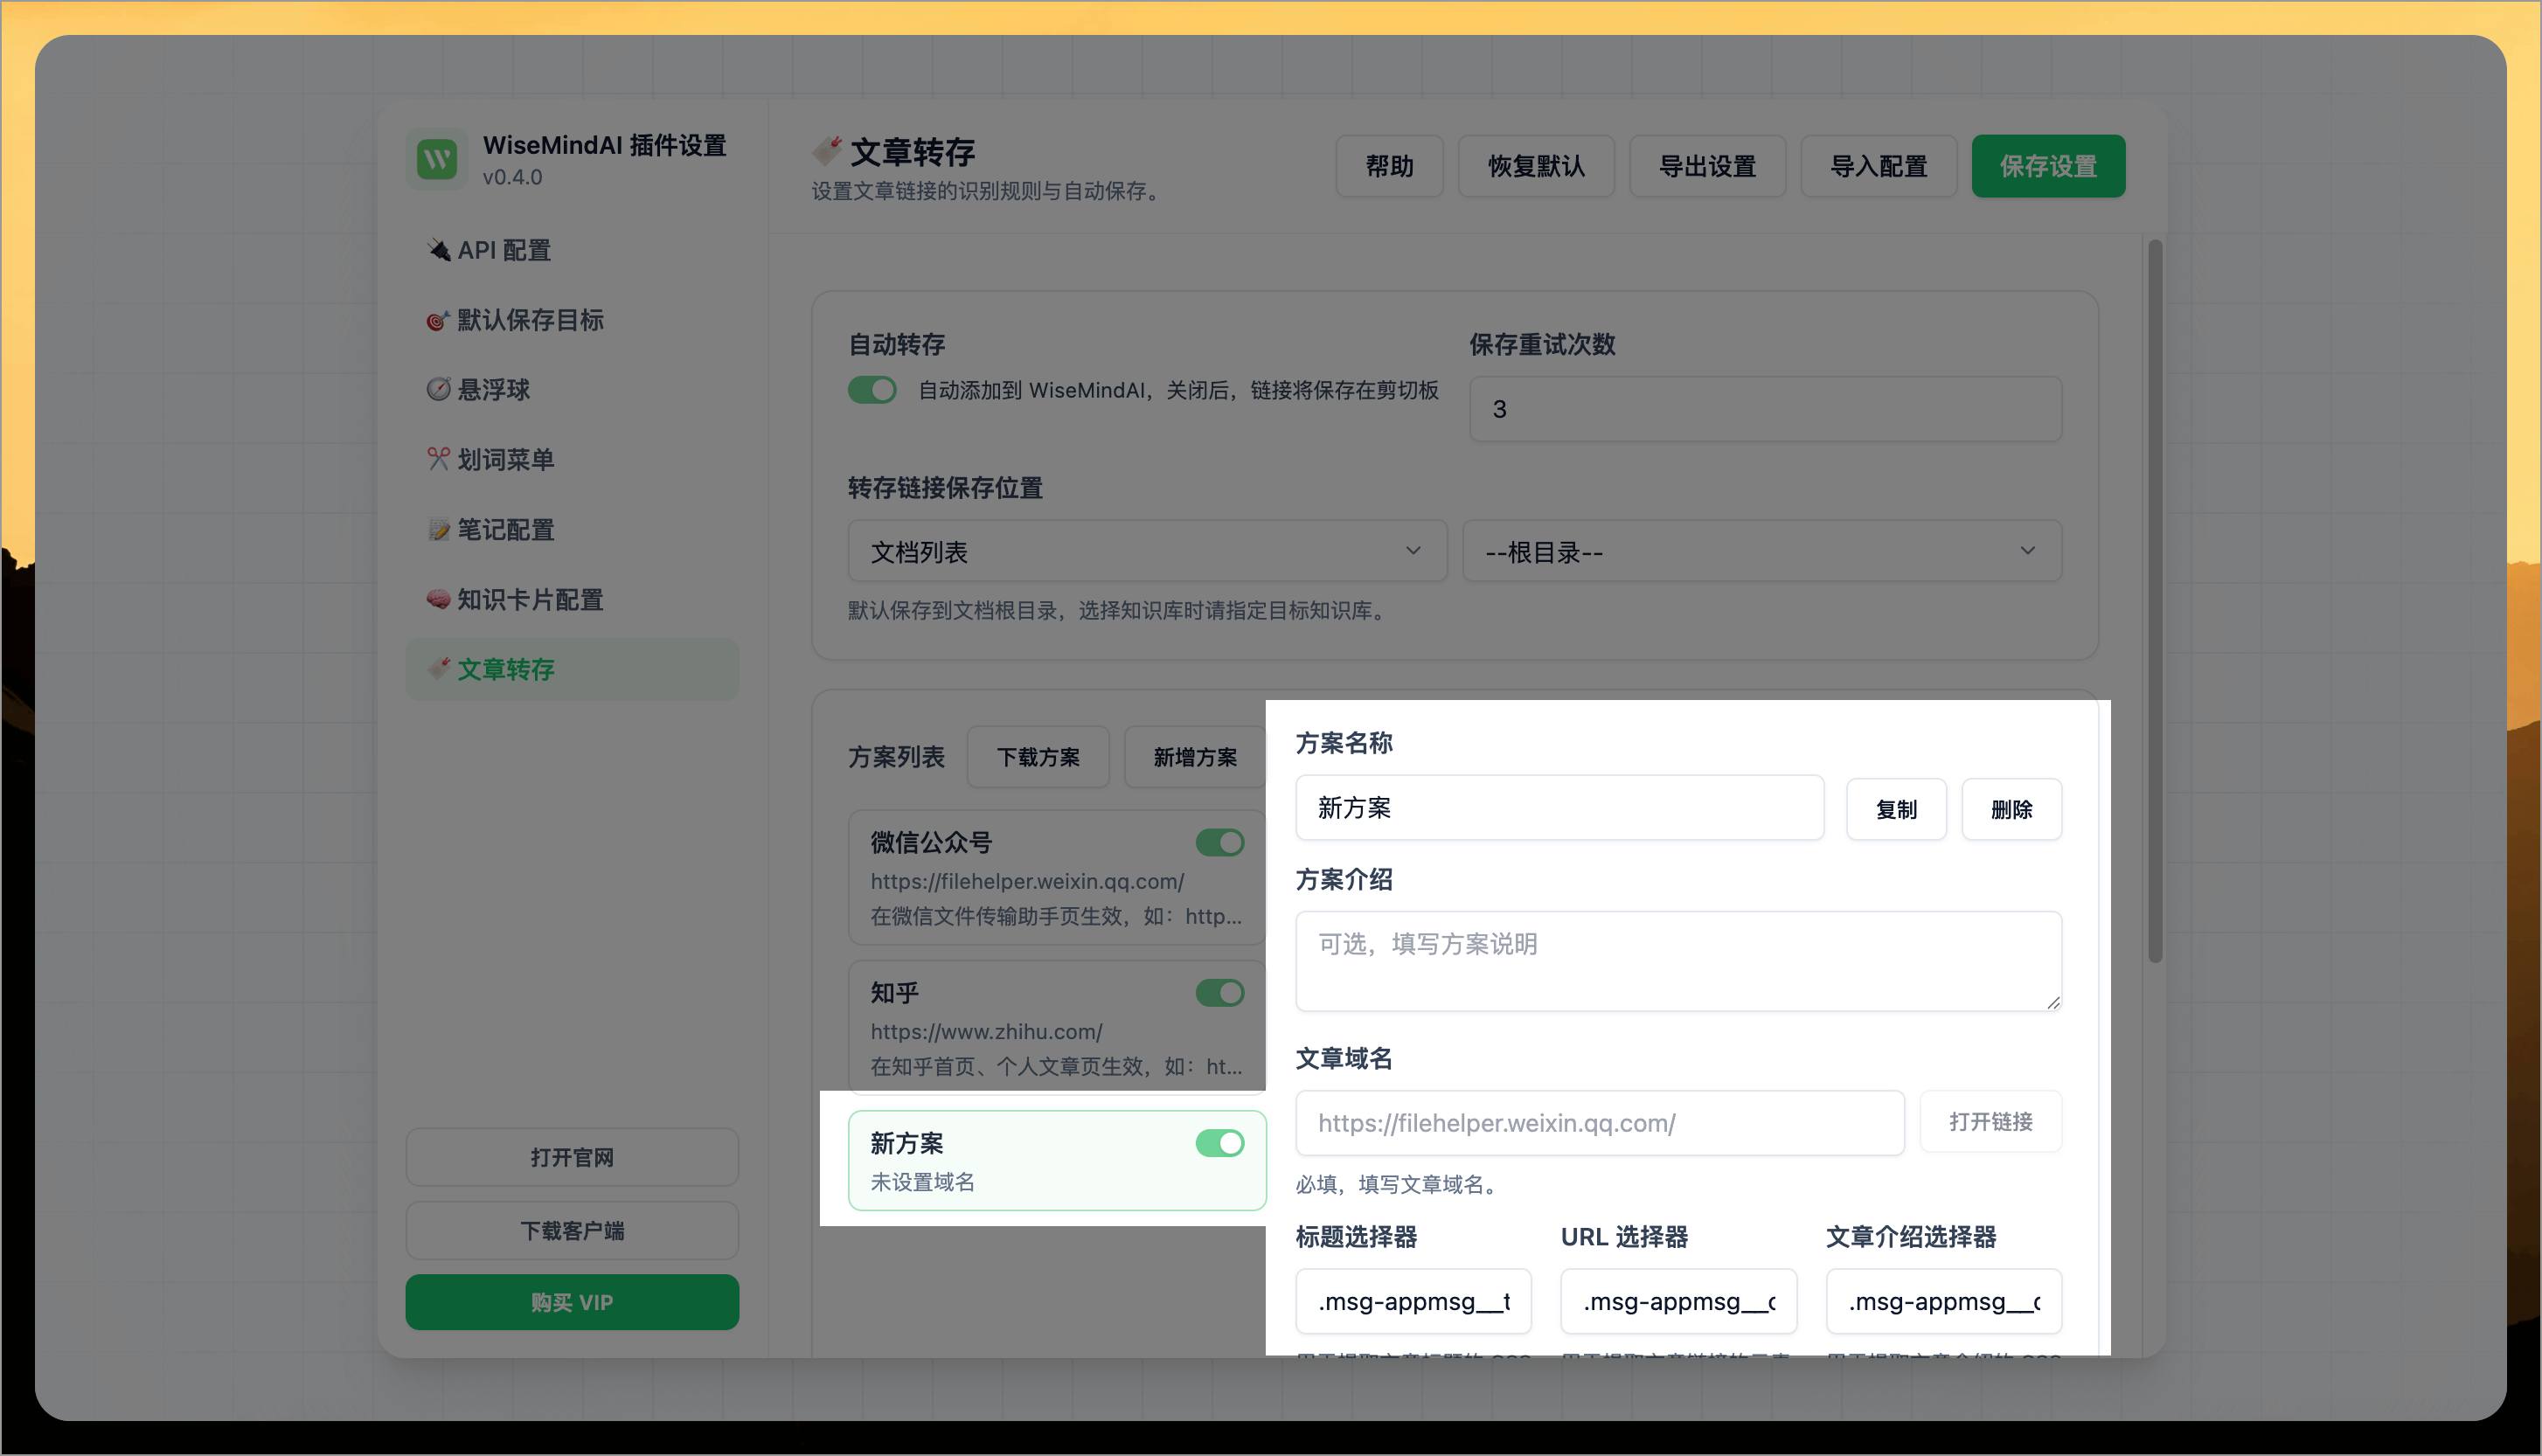This screenshot has width=2542, height=1456.
Task: Open the 保存目录 chevron next to 根目录 field
Action: click(x=2027, y=551)
